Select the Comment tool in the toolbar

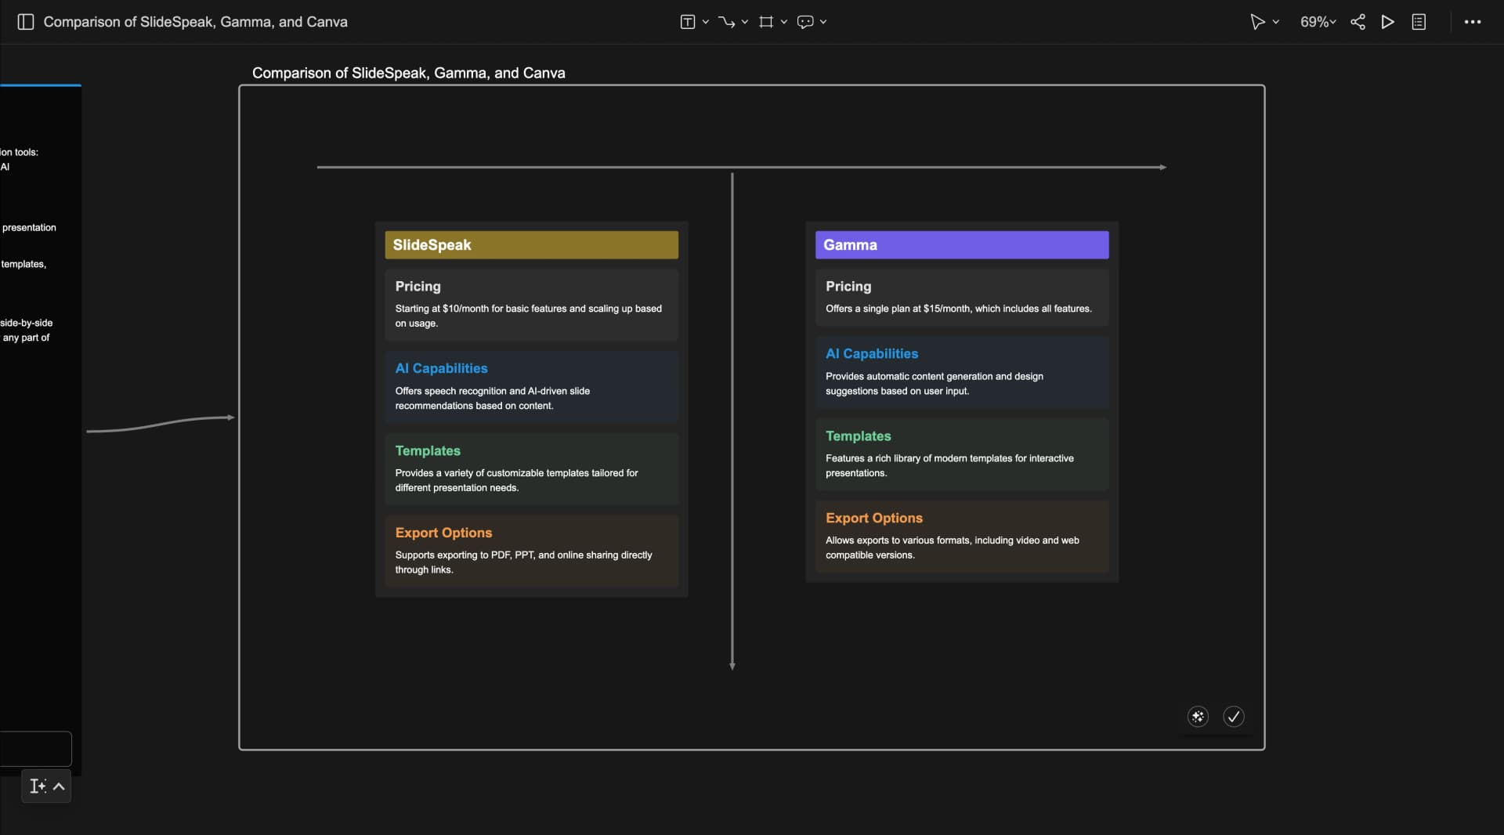(805, 22)
